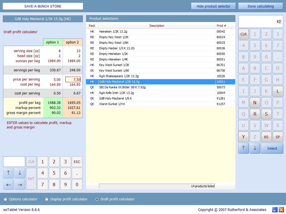Select the Heineken 1/2K 13.2g row
The width and height of the screenshot is (286, 214).
click(x=161, y=31)
